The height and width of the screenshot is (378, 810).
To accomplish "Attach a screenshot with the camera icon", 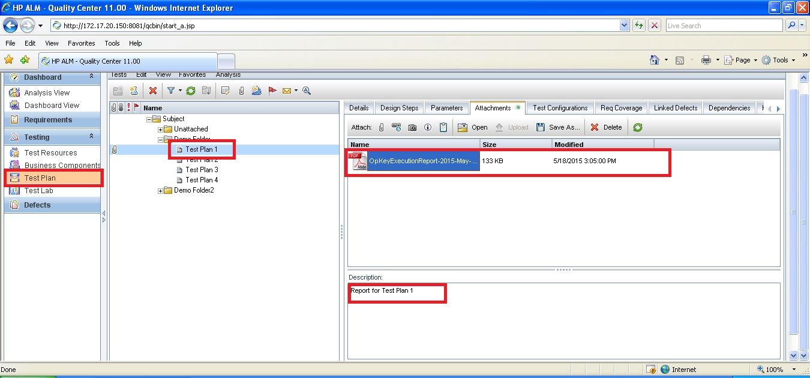I will 412,127.
